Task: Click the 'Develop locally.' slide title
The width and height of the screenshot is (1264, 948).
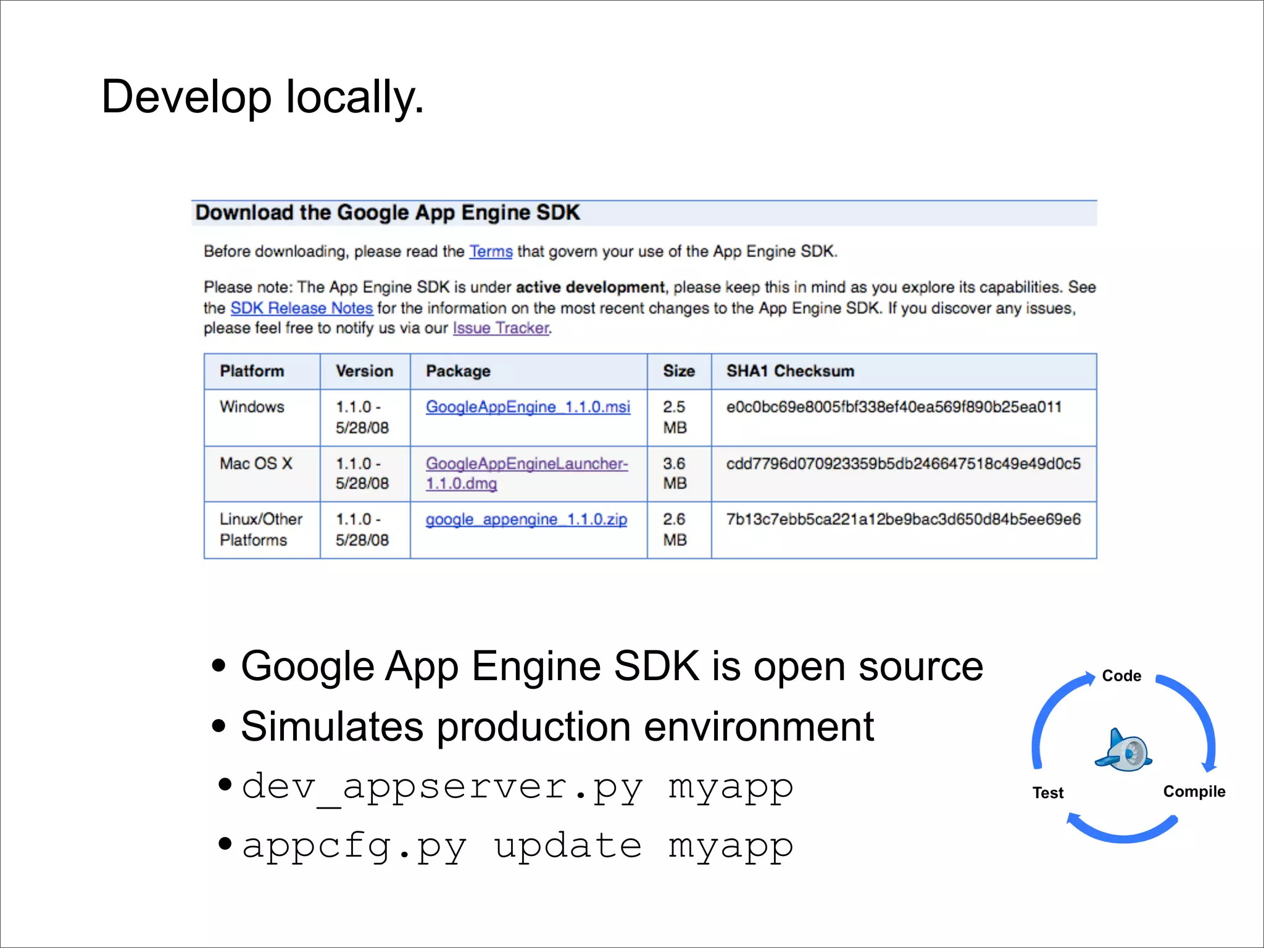Action: (262, 98)
